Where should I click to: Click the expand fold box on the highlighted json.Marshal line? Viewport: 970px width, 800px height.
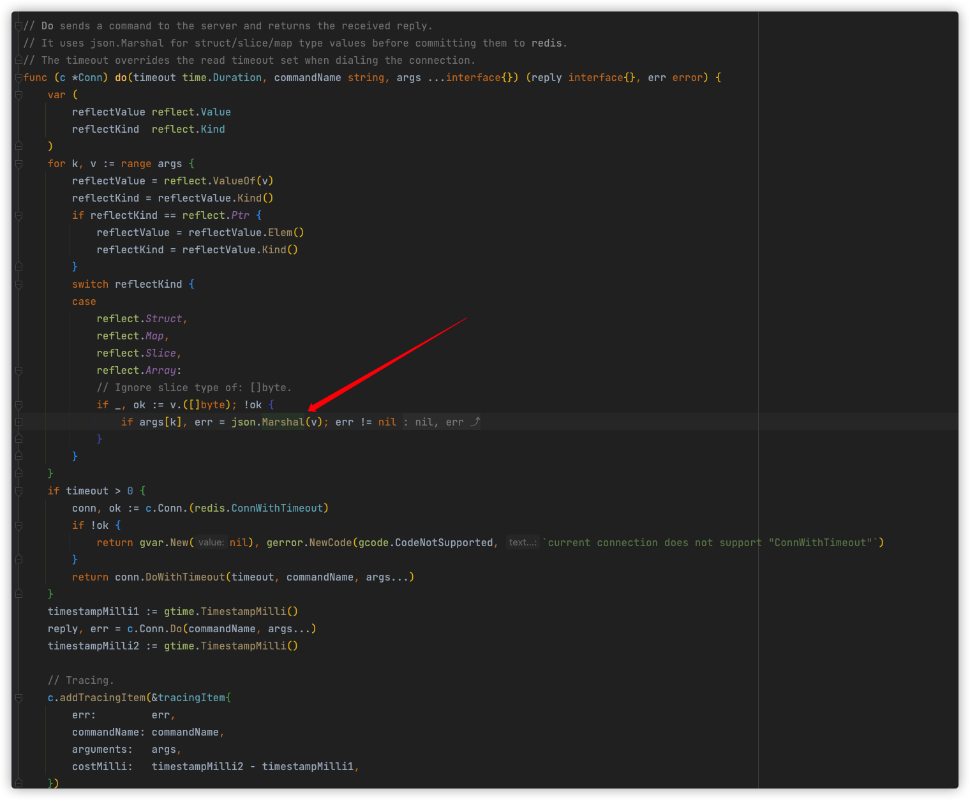(19, 421)
